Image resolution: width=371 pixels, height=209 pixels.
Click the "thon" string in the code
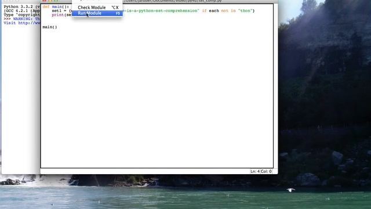coord(245,10)
